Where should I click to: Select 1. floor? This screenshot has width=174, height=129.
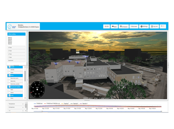coord(16,57)
